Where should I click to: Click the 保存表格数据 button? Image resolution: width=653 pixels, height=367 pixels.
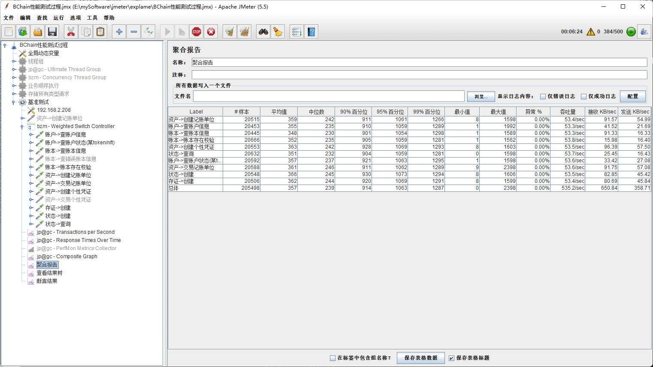pos(420,358)
